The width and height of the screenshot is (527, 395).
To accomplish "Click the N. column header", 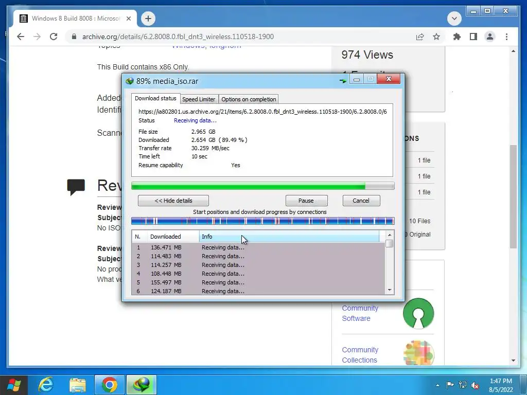I will 138,237.
